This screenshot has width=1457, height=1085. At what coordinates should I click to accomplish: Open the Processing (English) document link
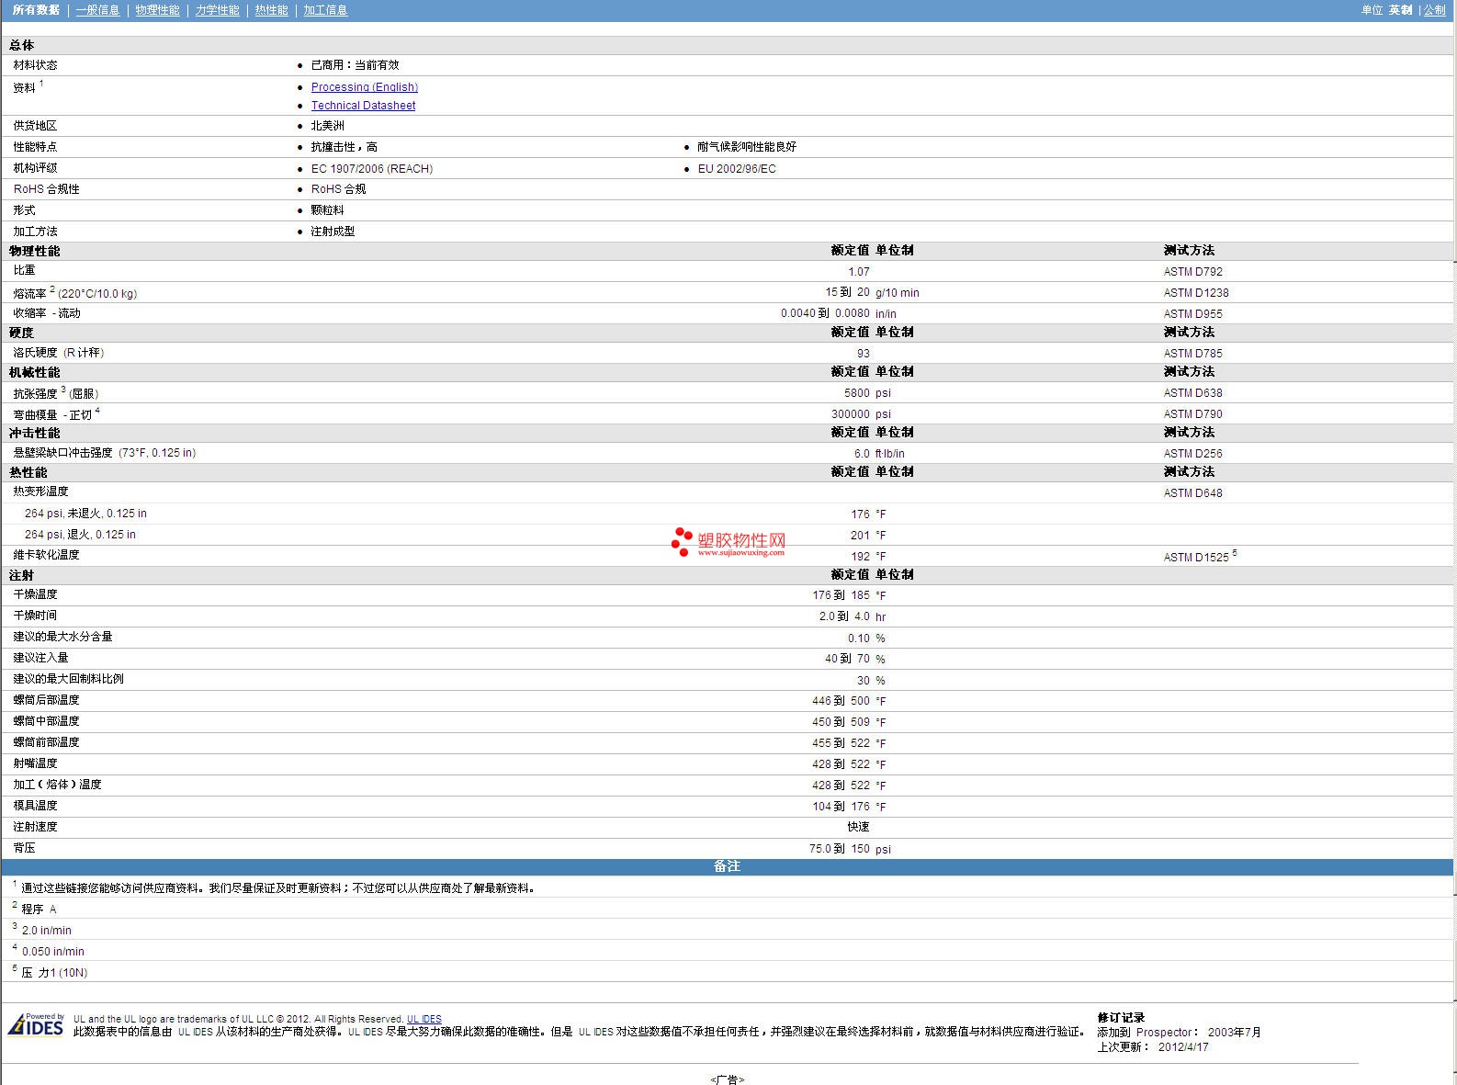coord(364,87)
